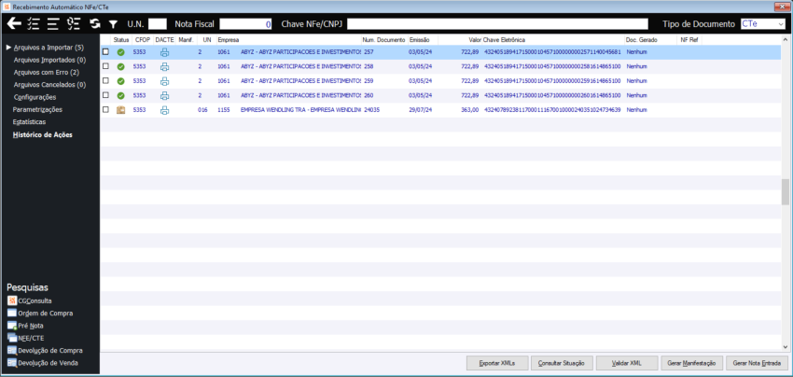
Task: Select Arquivos com Erro (2)
Action: coord(46,73)
